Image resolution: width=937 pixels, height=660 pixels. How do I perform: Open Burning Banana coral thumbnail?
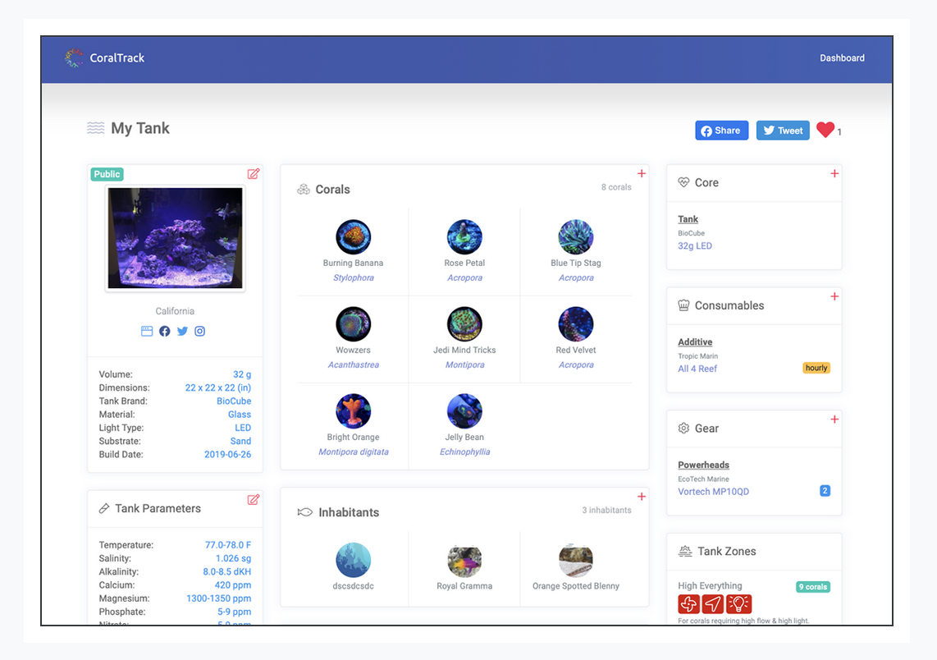pos(353,236)
